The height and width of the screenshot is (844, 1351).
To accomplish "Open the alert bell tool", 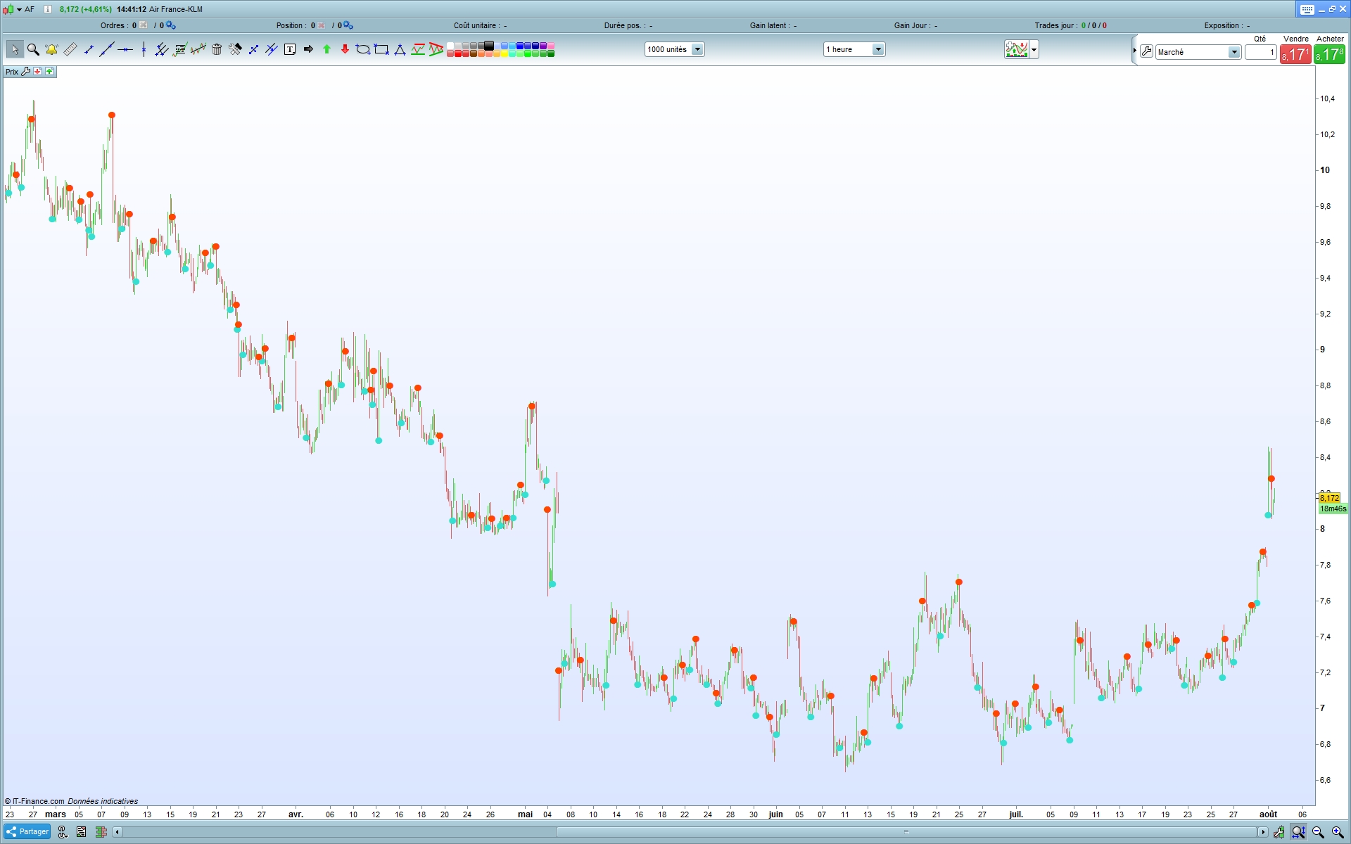I will click(x=51, y=49).
